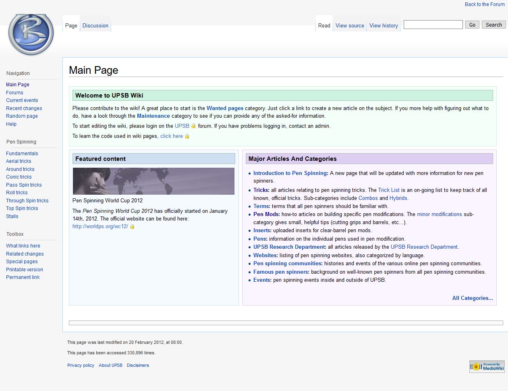Screen dimensions: 508x391
Task: Switch to the Discussion tab
Action: 95,25
